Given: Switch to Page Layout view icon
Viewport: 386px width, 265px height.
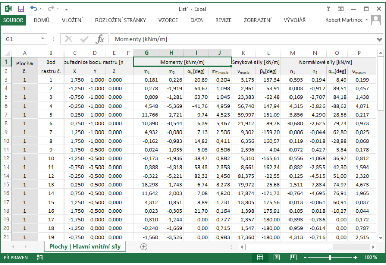Looking at the screenshot, I should (x=276, y=257).
